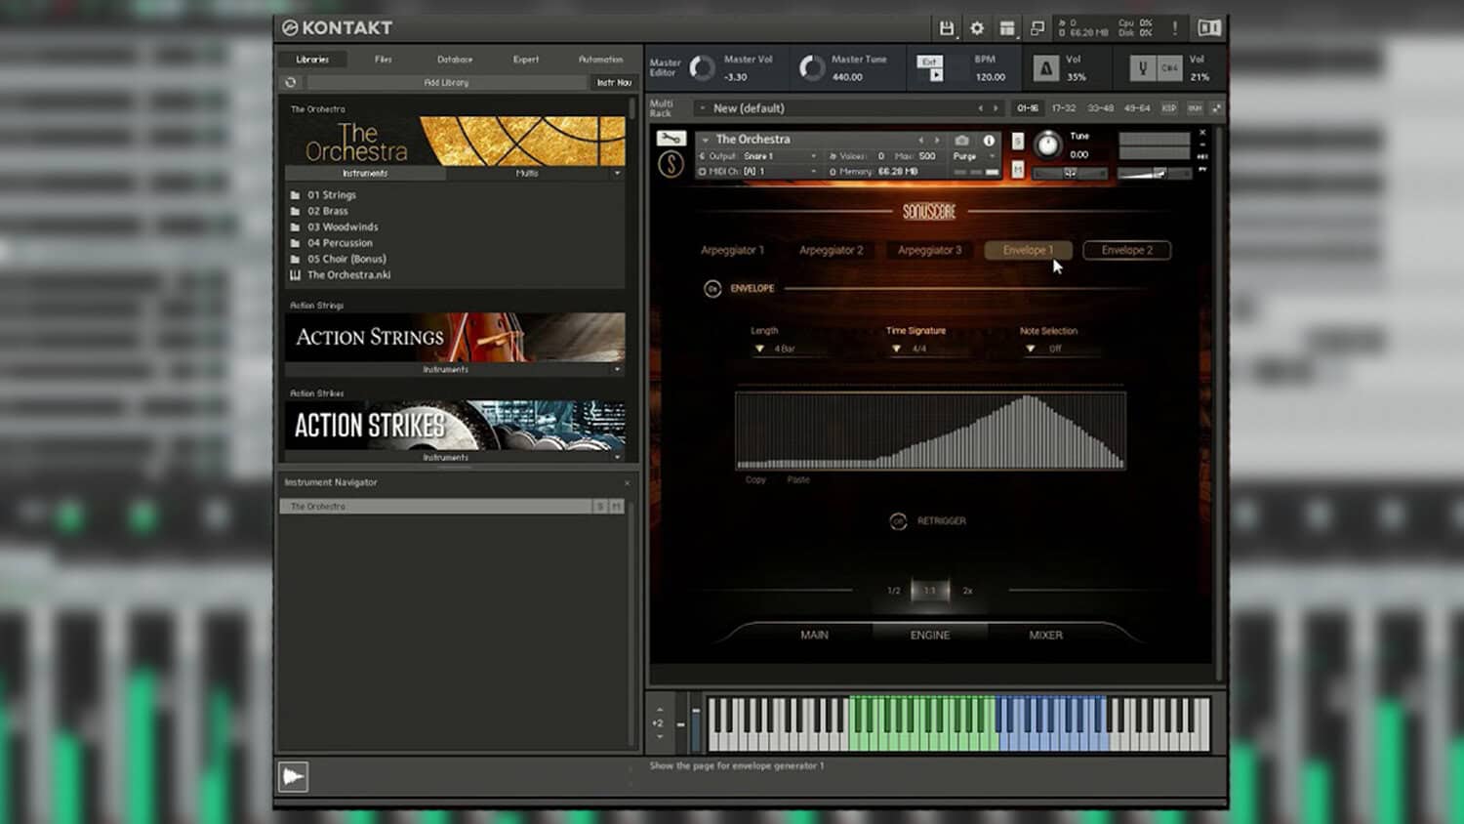Switch to the Automation tab
Image resolution: width=1464 pixels, height=824 pixels.
pos(600,60)
